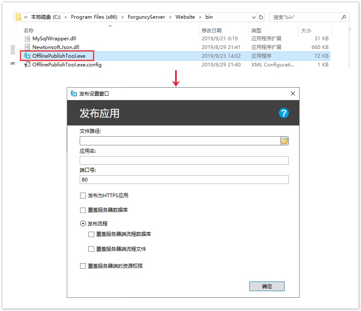Enable the 发布为HTTPS应用 checkbox
The width and height of the screenshot is (361, 311).
click(83, 196)
